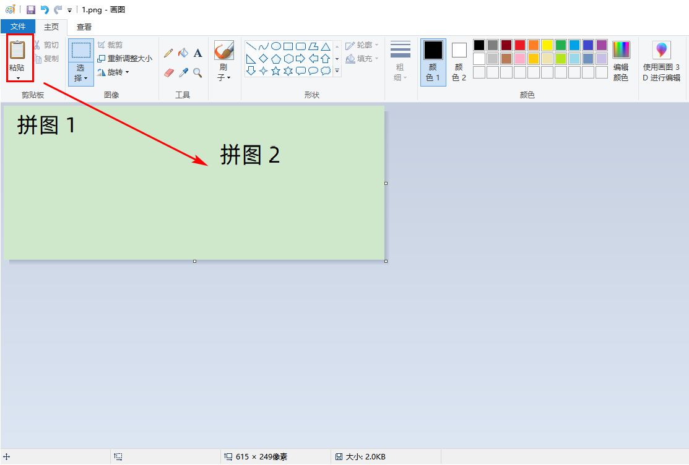The width and height of the screenshot is (689, 465).
Task: Select the Hexagon shape
Action: [288, 58]
